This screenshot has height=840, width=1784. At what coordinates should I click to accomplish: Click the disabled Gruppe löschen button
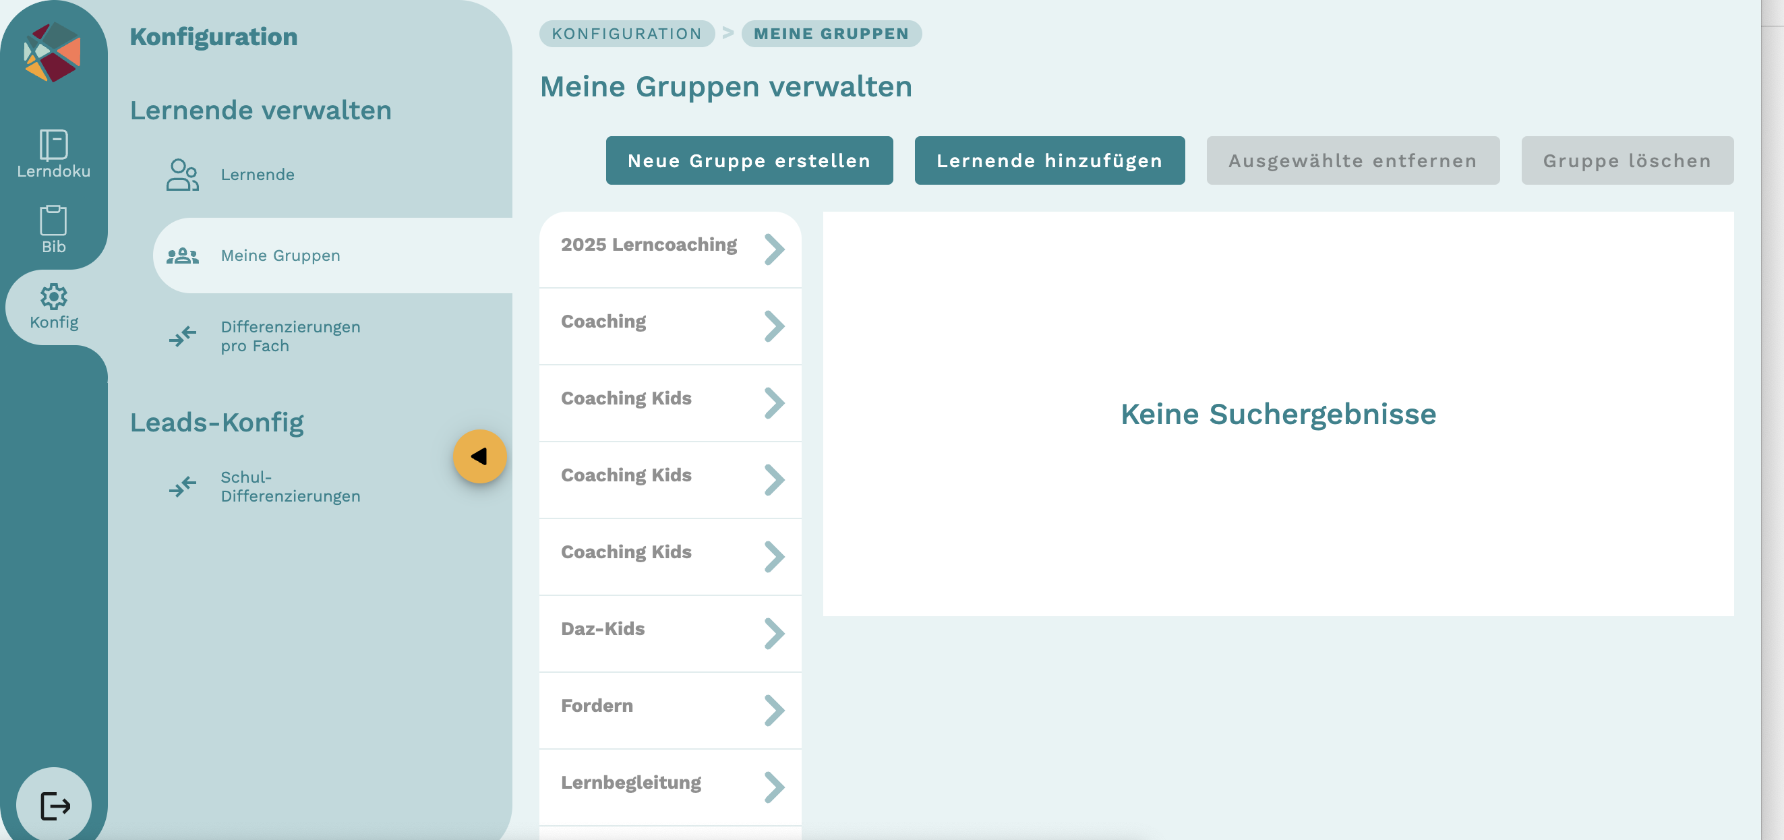click(1626, 160)
